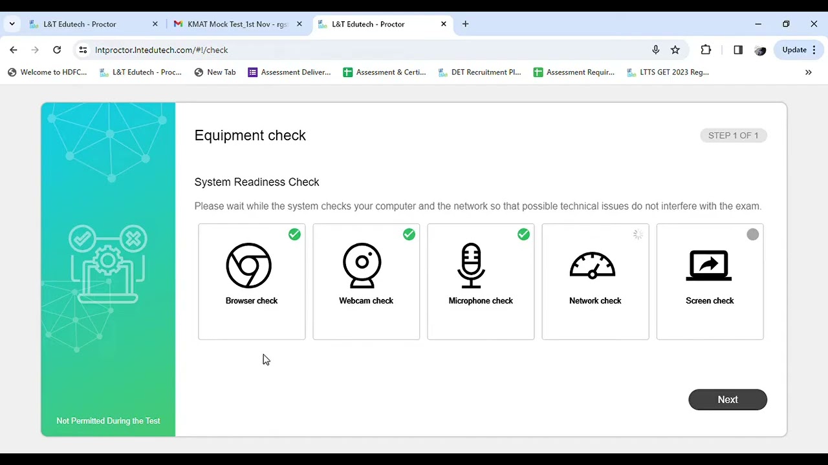Switch to the first L&T Edutech - Proctor tab

pos(94,24)
